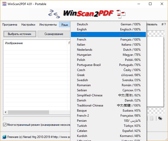The width and height of the screenshot is (168, 141).
Task: Switch language to Polish
Action: 108,60
